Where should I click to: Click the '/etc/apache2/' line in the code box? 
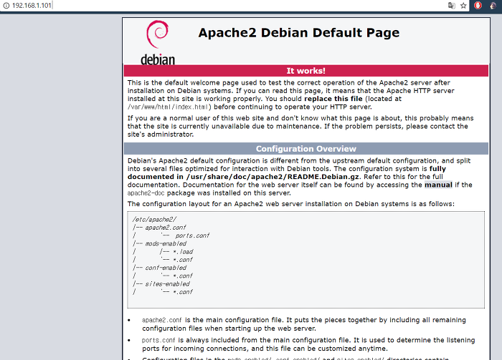(x=154, y=220)
